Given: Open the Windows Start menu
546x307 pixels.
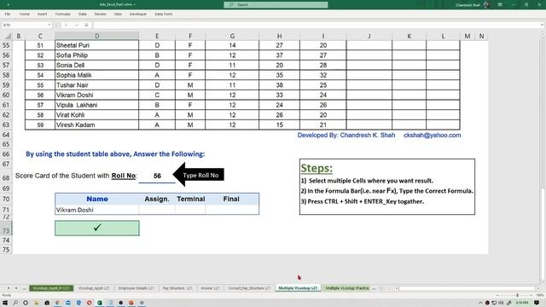Looking at the screenshot, I should [5, 303].
